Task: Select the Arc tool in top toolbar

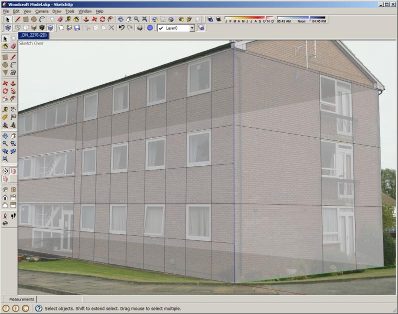Action: click(x=42, y=20)
